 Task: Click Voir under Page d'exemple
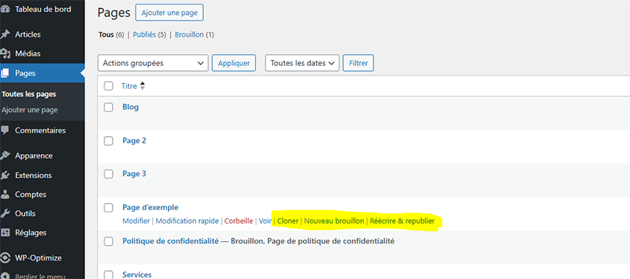[265, 221]
